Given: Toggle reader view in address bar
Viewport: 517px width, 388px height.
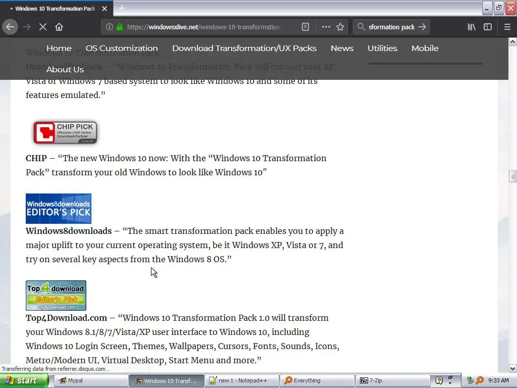Looking at the screenshot, I should 305,27.
